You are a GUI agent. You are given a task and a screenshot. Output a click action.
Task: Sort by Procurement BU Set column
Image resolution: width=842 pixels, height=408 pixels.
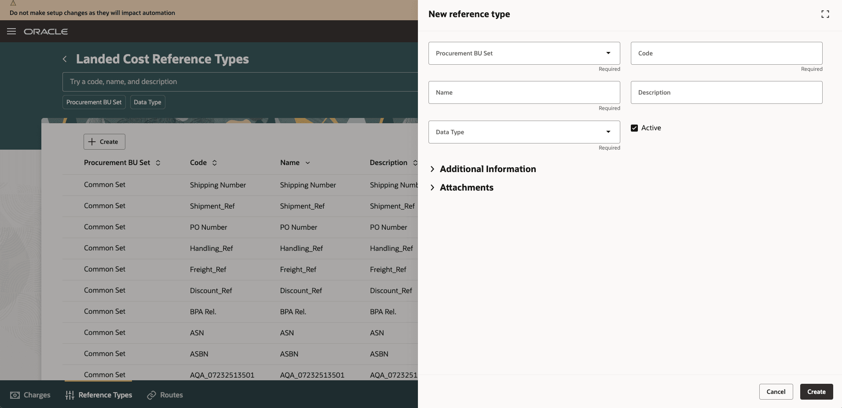tap(158, 163)
